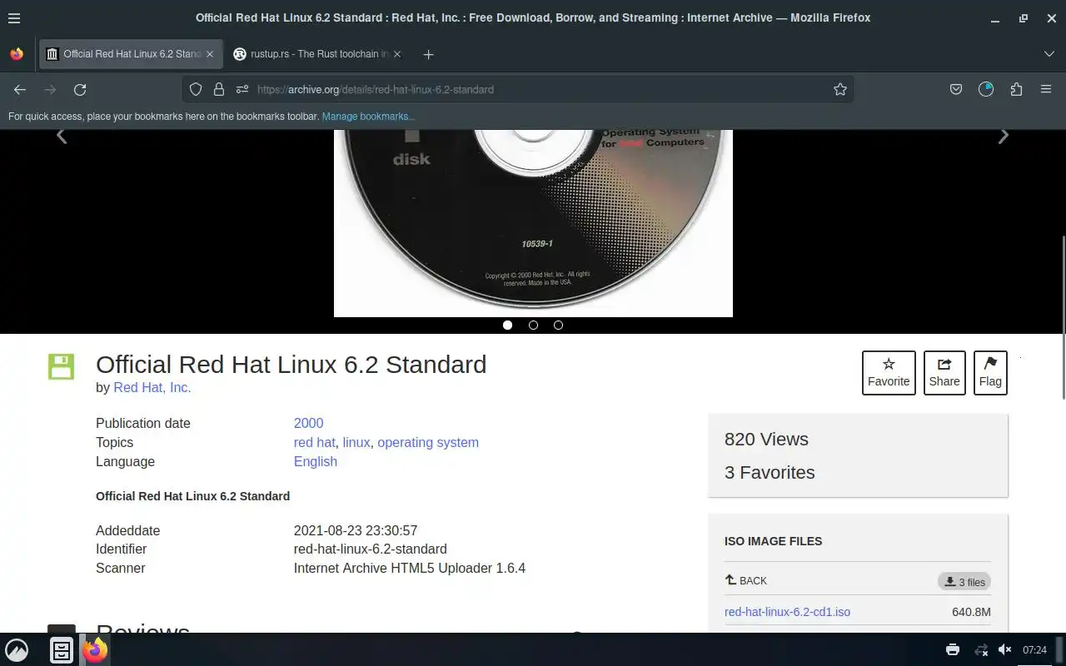This screenshot has width=1066, height=666.
Task: Open 'linux' topic link
Action: [356, 442]
